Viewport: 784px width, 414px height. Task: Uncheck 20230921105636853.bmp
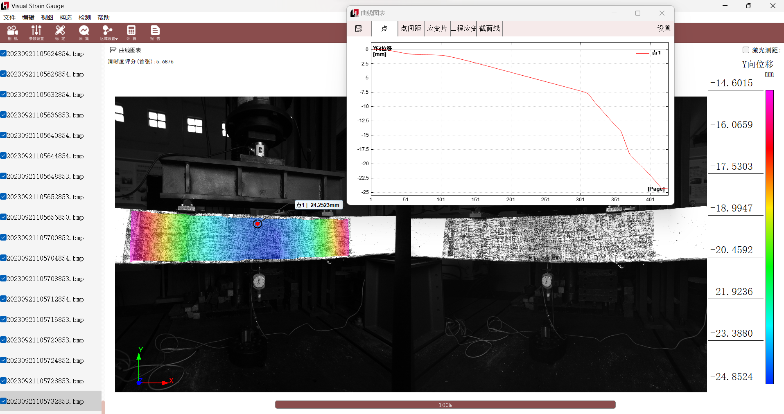pyautogui.click(x=3, y=115)
